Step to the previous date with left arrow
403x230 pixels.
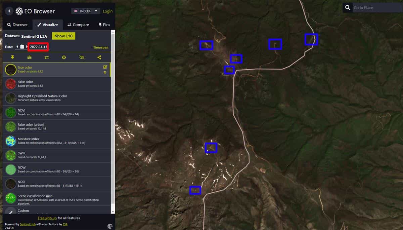point(17,47)
